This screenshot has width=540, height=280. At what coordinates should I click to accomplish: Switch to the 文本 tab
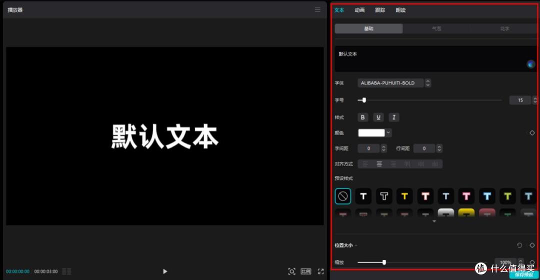[339, 10]
